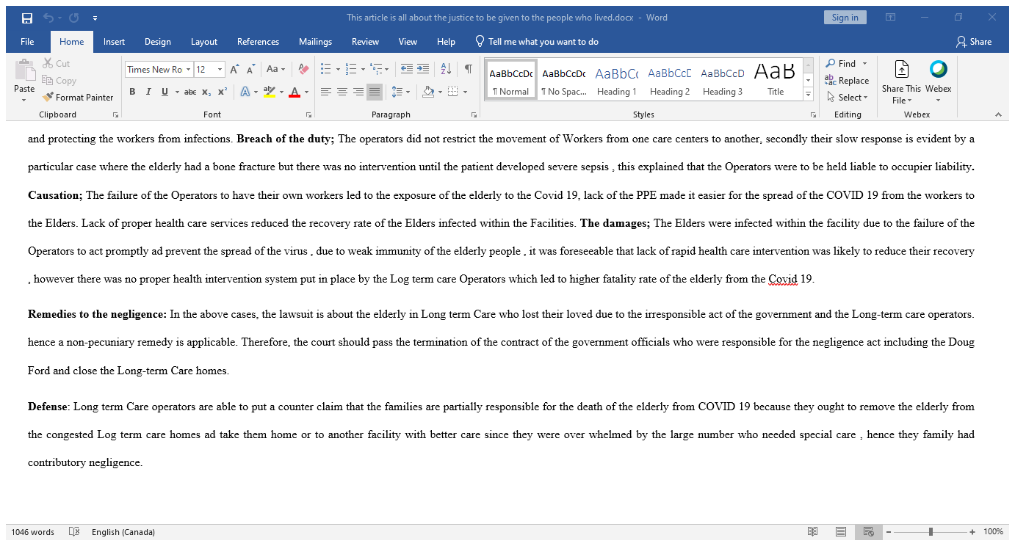This screenshot has height=546, width=1015.
Task: Select the justified alignment
Action: [374, 91]
